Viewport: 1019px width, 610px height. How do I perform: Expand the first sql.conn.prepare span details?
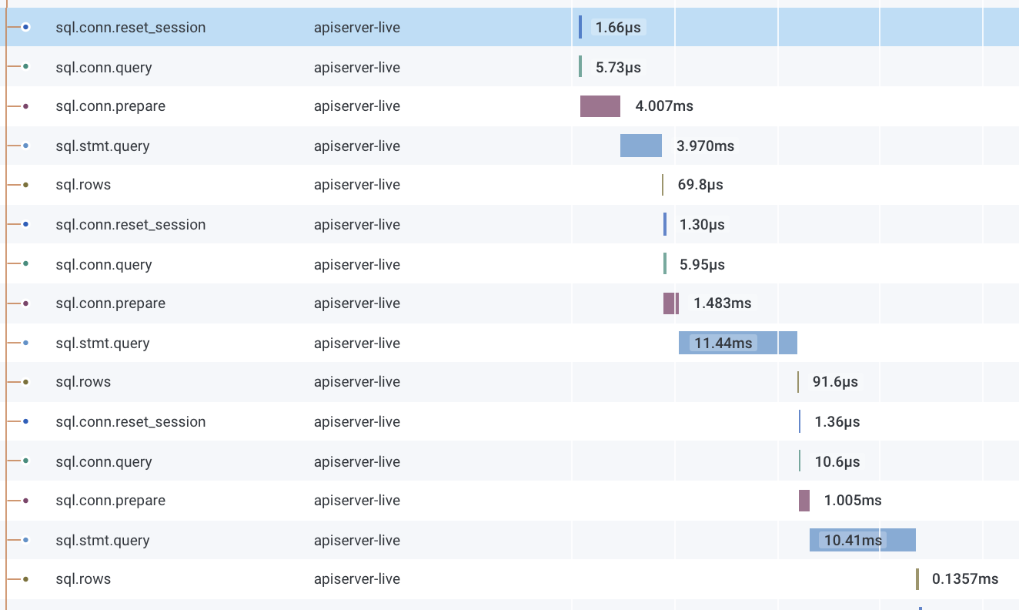[110, 106]
